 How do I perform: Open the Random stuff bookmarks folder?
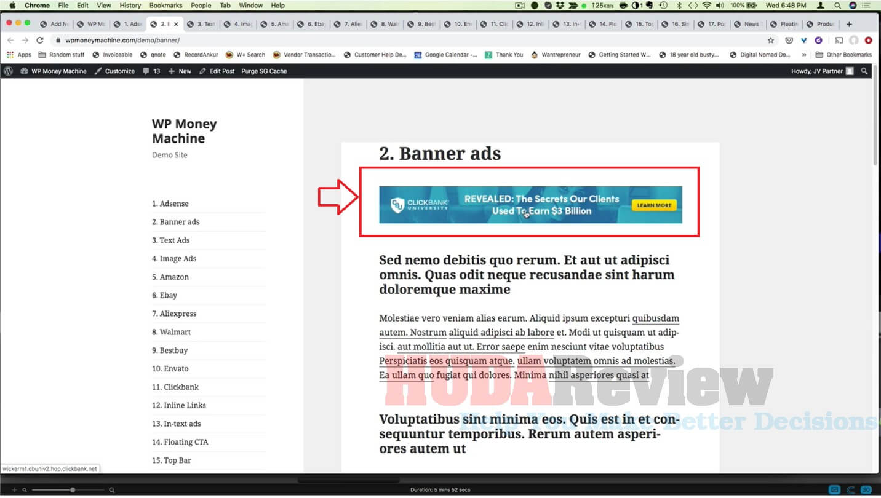62,55
